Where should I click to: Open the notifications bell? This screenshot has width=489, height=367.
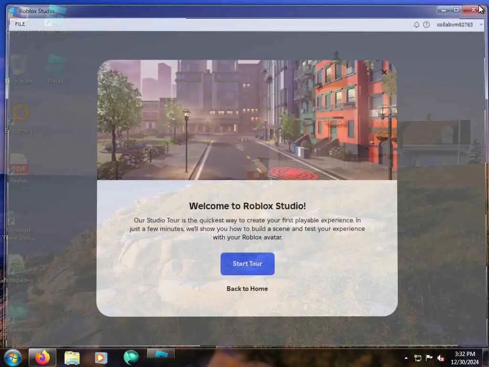coord(416,25)
